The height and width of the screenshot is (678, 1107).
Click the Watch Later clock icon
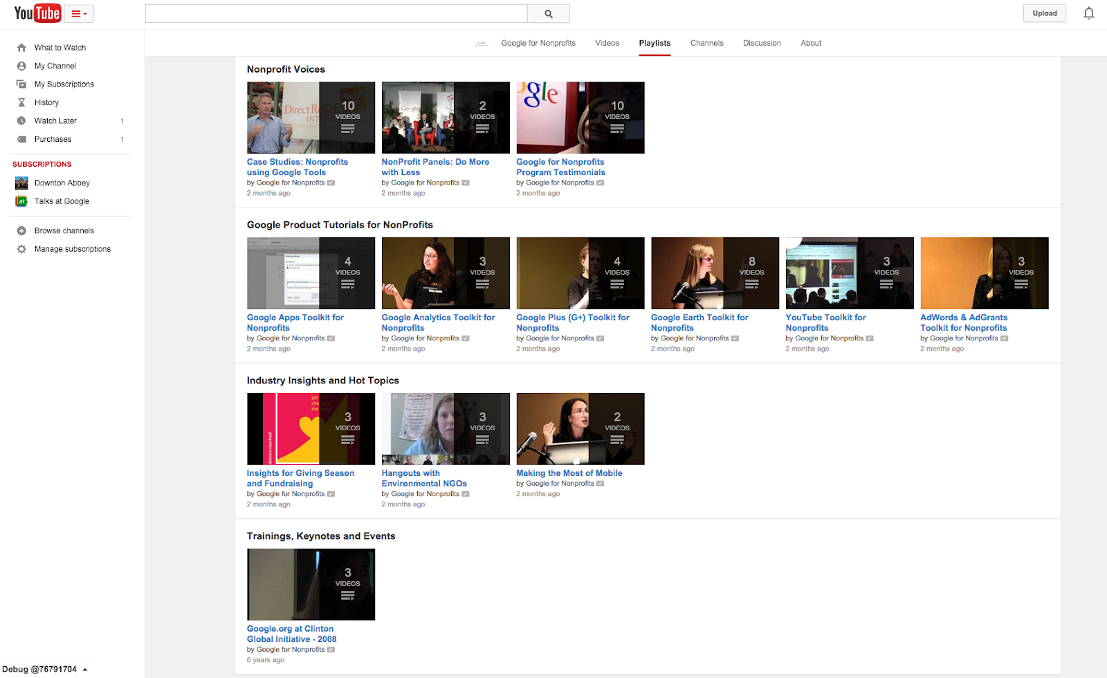[x=21, y=121]
